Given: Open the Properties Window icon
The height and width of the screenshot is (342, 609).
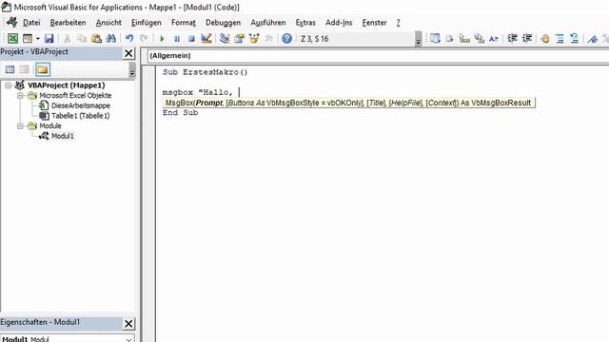Looking at the screenshot, I should pos(239,38).
